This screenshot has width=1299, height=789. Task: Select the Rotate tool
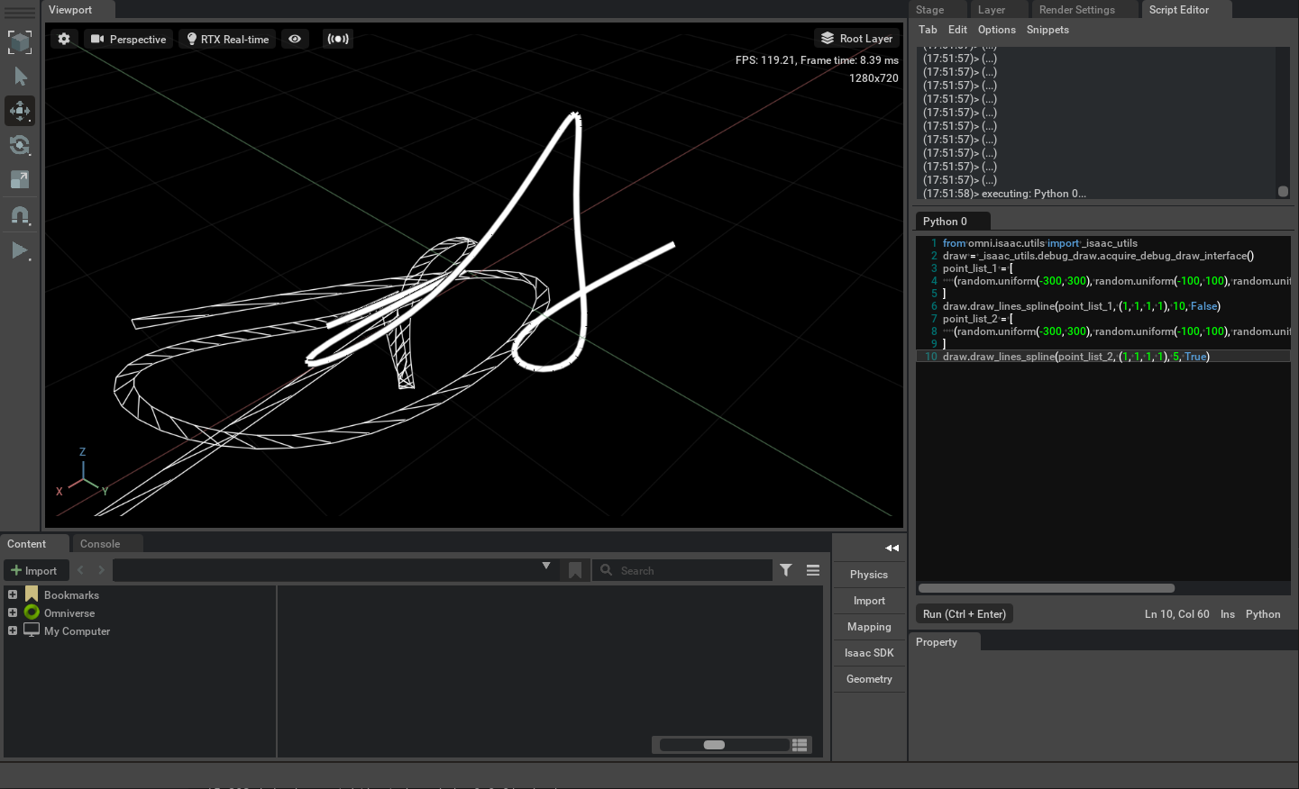(x=20, y=145)
